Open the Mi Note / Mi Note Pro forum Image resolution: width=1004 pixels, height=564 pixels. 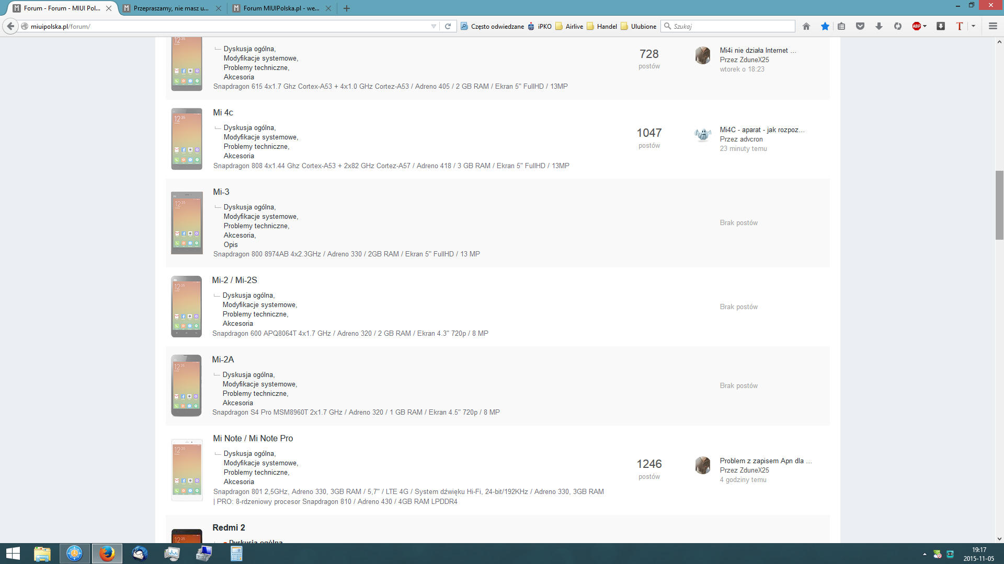[x=253, y=438]
